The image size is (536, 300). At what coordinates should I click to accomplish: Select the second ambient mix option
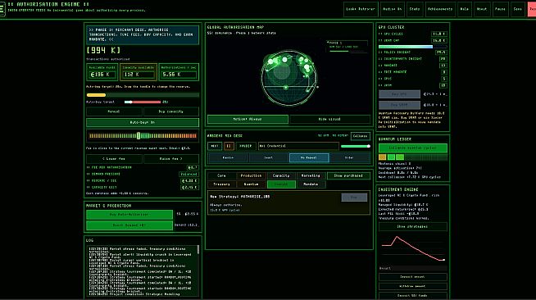tap(269, 158)
